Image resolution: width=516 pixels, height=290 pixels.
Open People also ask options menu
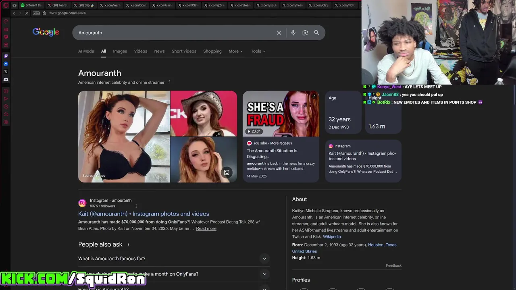(129, 244)
